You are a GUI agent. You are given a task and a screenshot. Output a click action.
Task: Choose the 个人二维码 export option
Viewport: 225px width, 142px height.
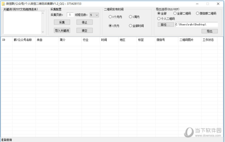(x=166, y=19)
